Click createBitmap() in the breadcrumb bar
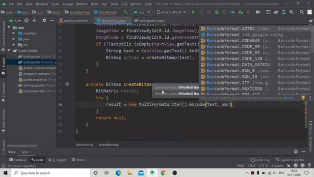 coord(109,145)
